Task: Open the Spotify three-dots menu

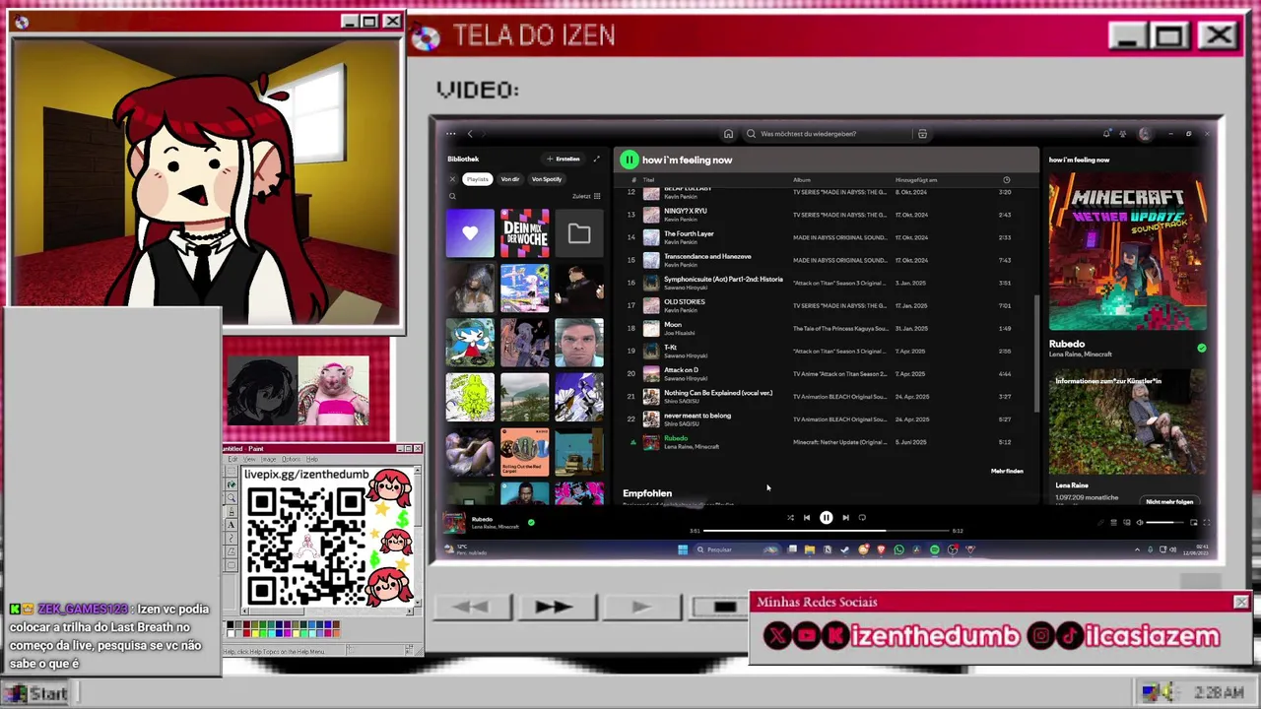Action: 450,134
